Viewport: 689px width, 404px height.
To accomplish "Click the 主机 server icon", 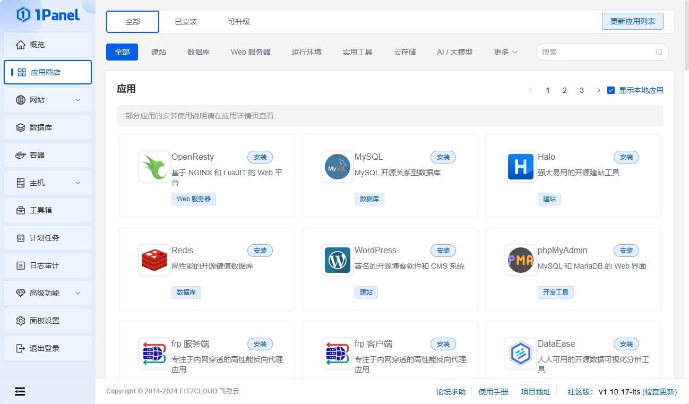I will click(21, 183).
